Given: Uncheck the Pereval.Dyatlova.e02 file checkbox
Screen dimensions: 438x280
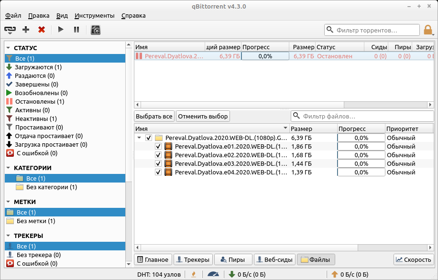Looking at the screenshot, I should (x=158, y=155).
